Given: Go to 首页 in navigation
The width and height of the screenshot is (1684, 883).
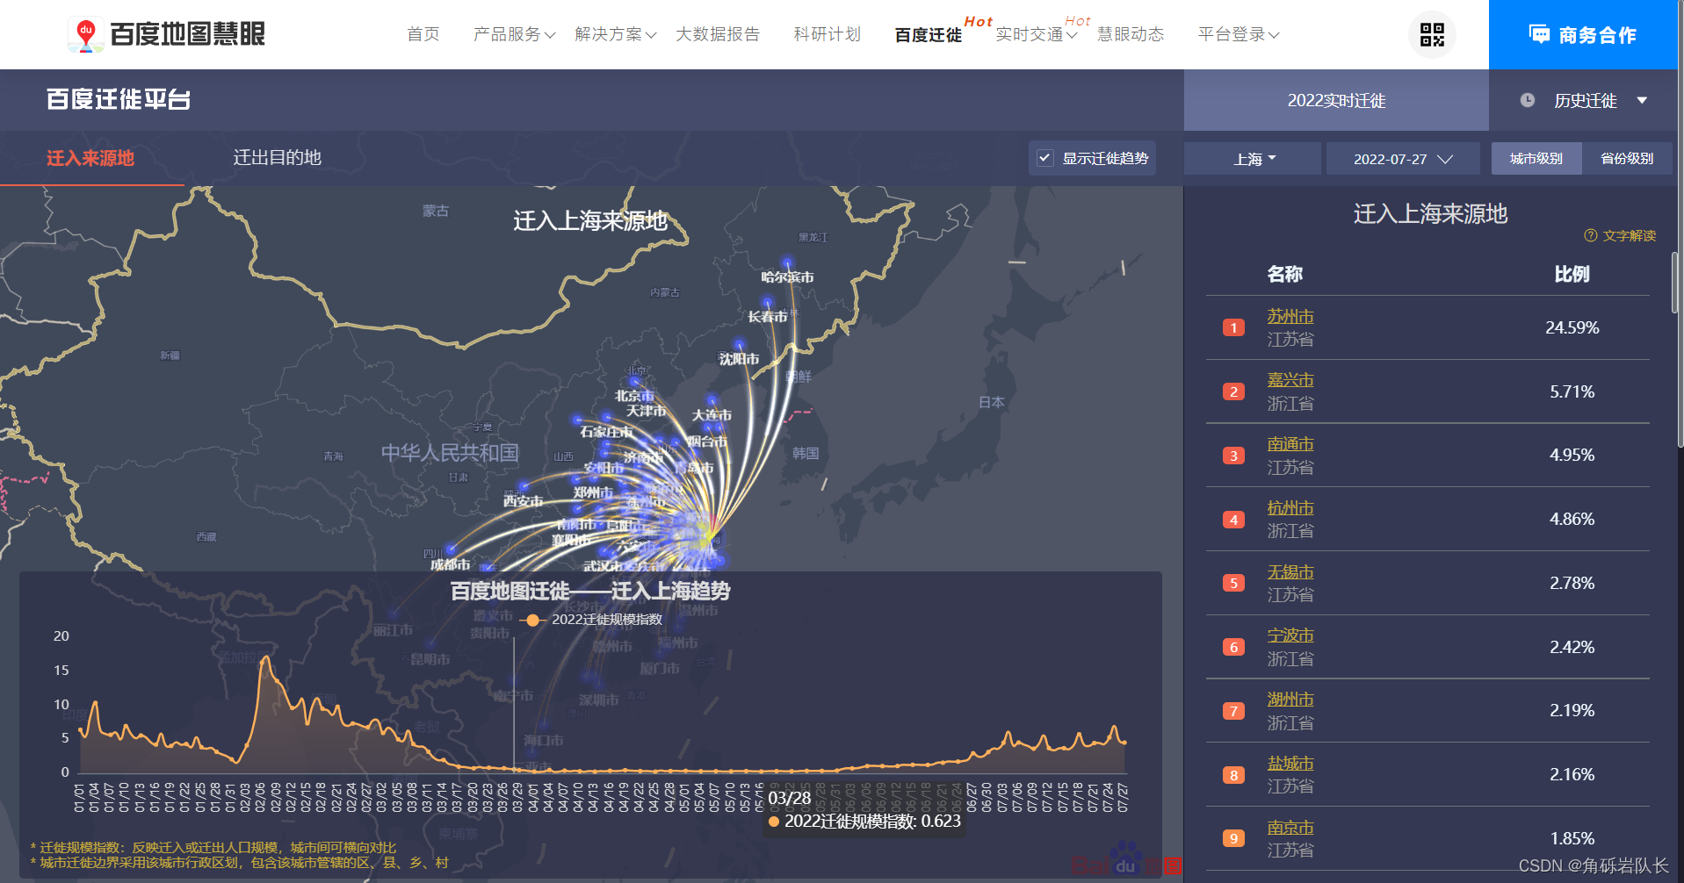Looking at the screenshot, I should tap(423, 34).
